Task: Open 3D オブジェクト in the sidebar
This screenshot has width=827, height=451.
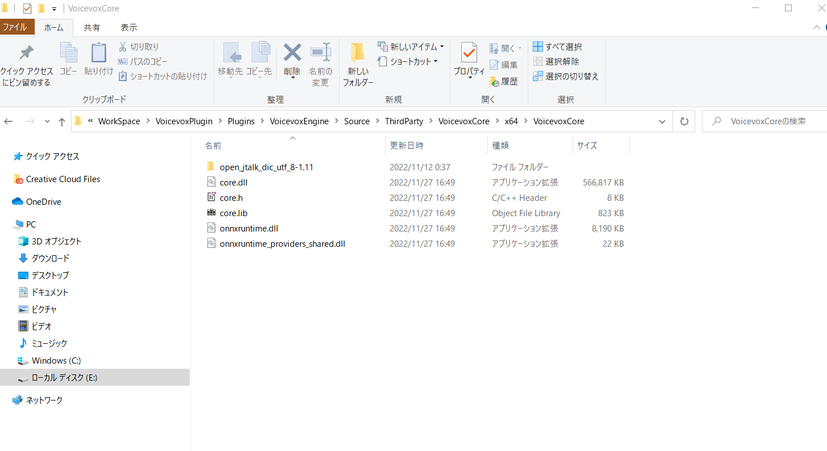Action: [x=50, y=241]
